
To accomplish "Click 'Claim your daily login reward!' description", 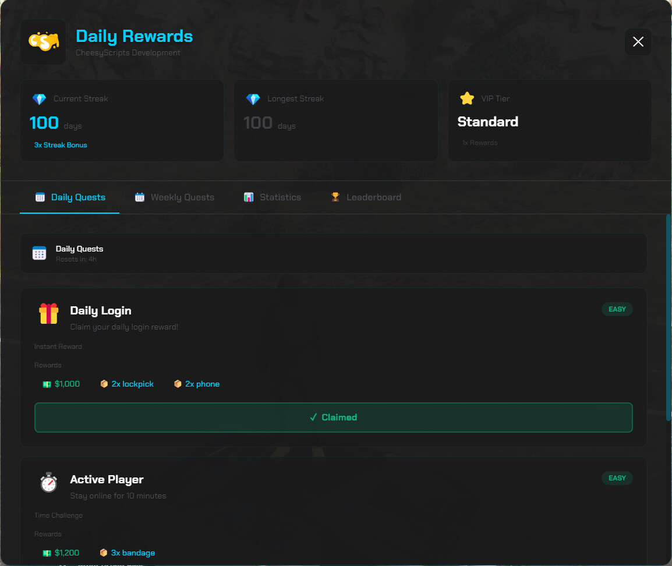I will pos(124,327).
